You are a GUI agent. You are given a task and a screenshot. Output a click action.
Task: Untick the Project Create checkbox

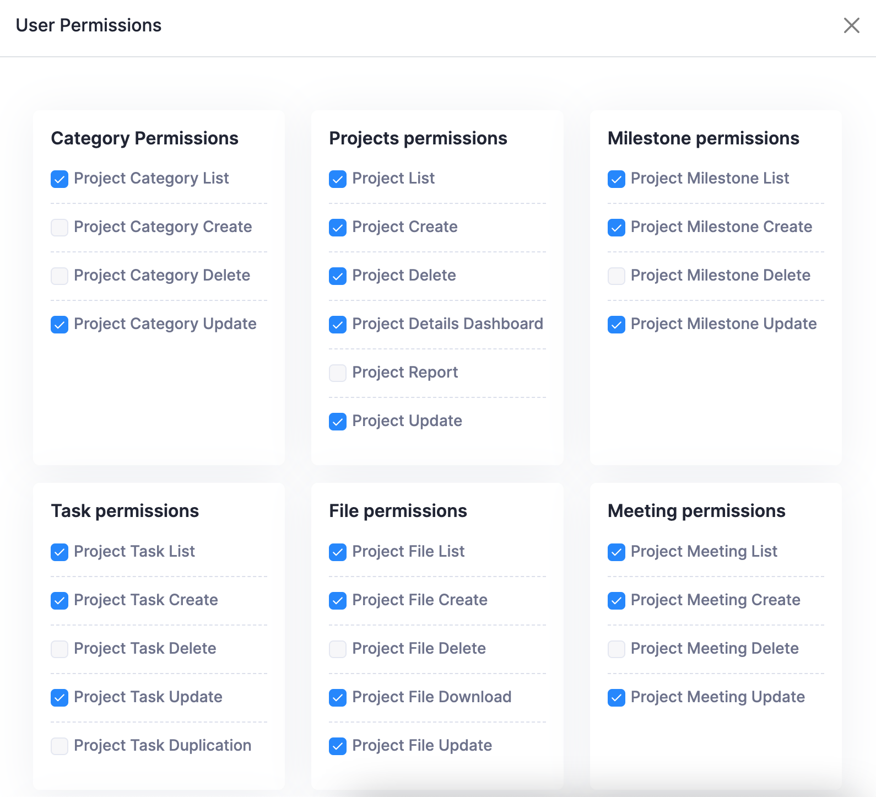click(338, 228)
